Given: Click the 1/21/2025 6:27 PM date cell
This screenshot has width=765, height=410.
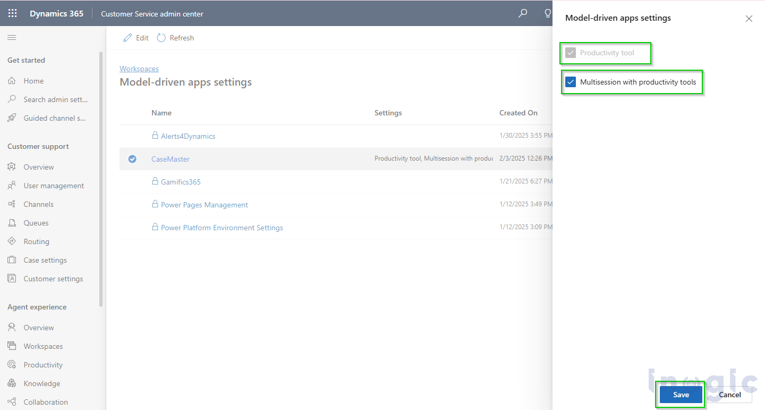Looking at the screenshot, I should point(526,181).
